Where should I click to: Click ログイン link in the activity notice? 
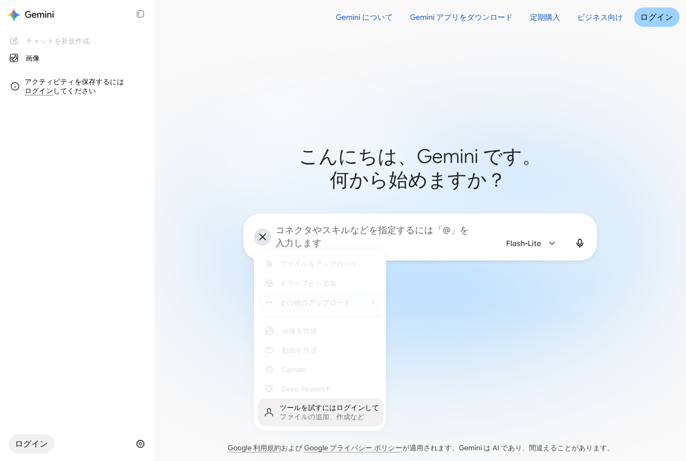(x=39, y=91)
